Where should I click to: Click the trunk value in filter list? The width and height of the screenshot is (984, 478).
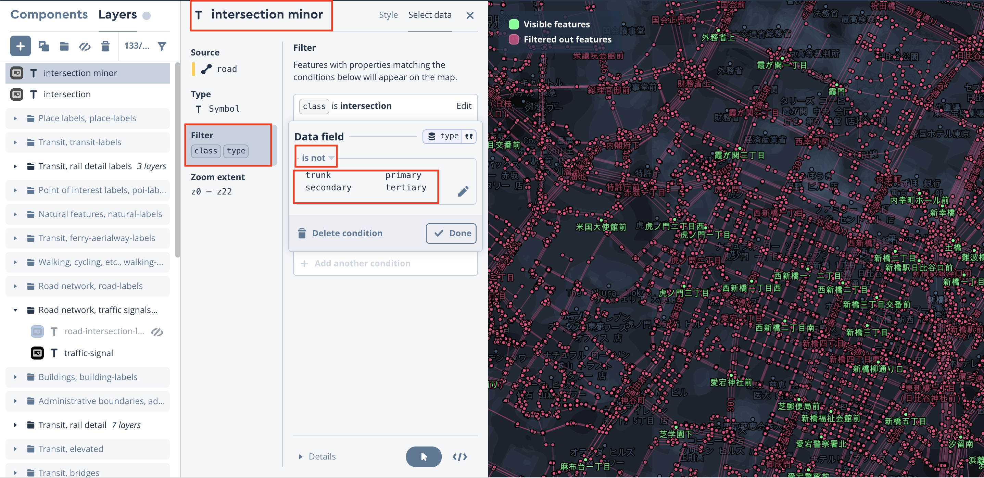point(318,175)
